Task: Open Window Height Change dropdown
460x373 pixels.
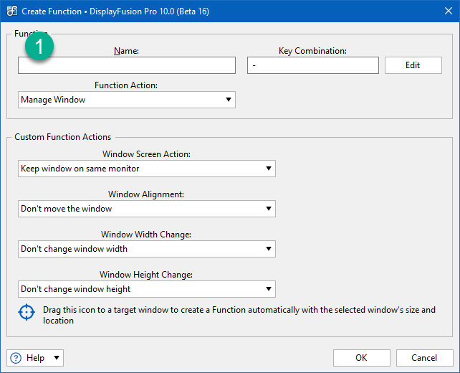Action: (147, 289)
